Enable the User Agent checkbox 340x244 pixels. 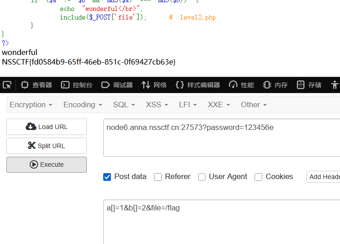[x=202, y=177]
